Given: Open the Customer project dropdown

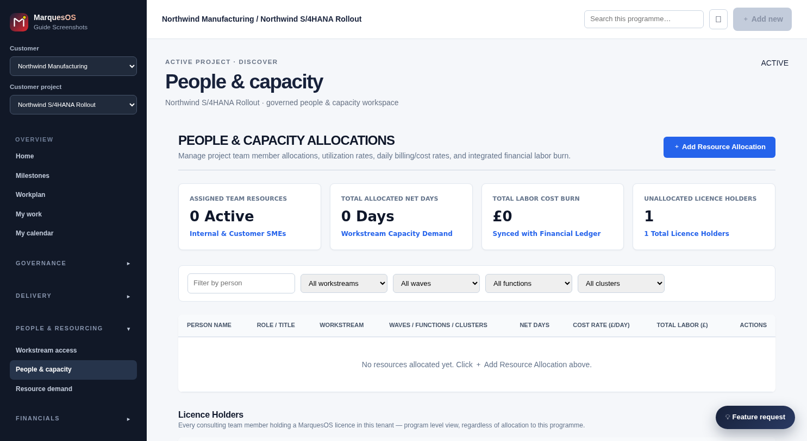Looking at the screenshot, I should coord(73,105).
